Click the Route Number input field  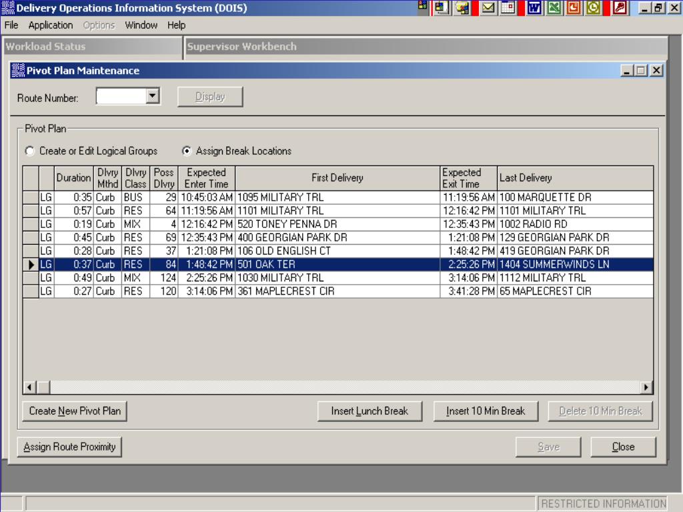pyautogui.click(x=121, y=96)
